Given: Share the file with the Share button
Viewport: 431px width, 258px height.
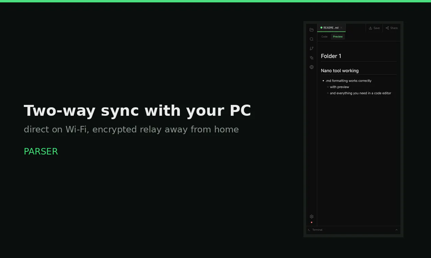Looking at the screenshot, I should click(x=392, y=28).
